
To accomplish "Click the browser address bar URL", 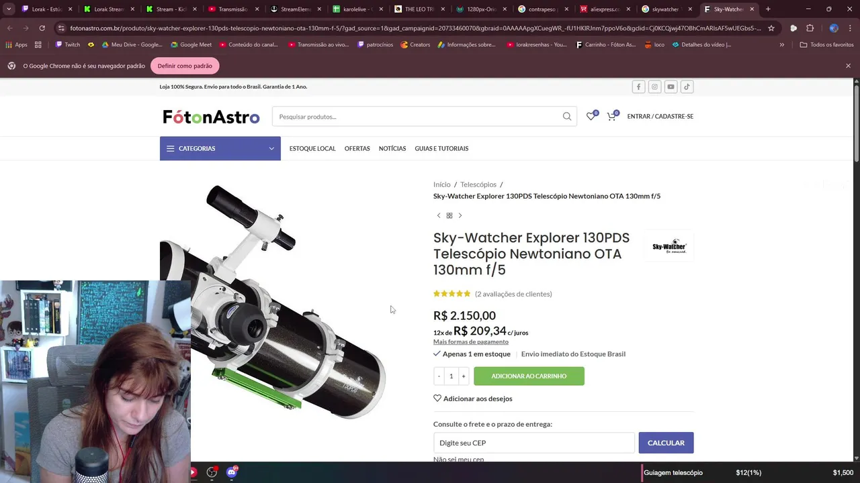I will 415,28.
